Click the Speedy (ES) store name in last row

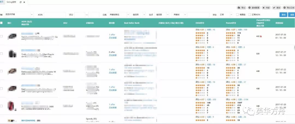91,119
